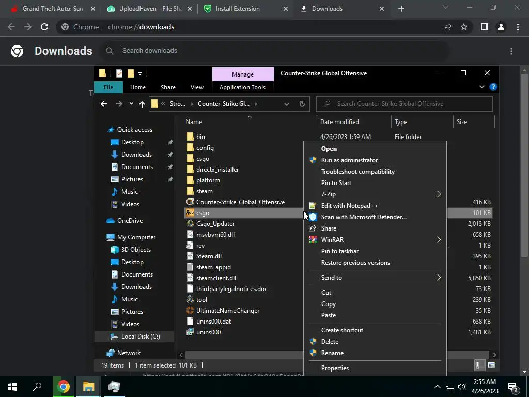Expand the address bar history dropdown
The image size is (529, 397).
click(286, 104)
